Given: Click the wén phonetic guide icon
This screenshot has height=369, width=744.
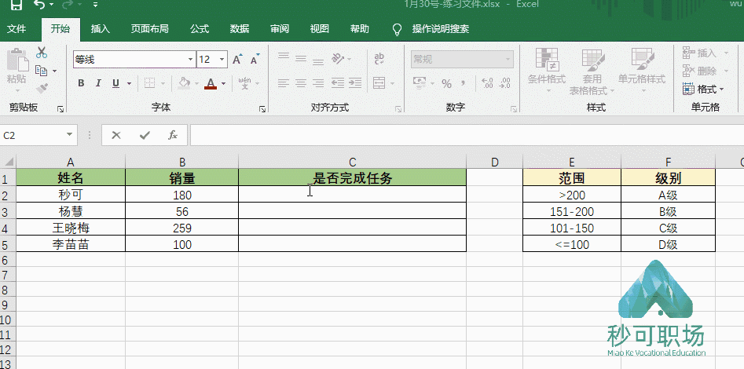Looking at the screenshot, I should [x=245, y=83].
